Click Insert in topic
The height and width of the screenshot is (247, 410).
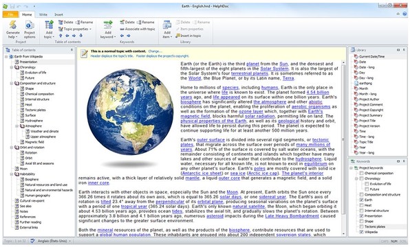pyautogui.click(x=188, y=36)
